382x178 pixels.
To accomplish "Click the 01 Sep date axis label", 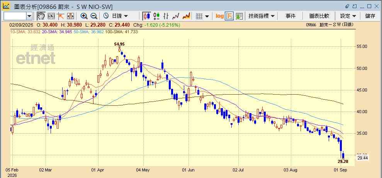I will click(x=341, y=170).
